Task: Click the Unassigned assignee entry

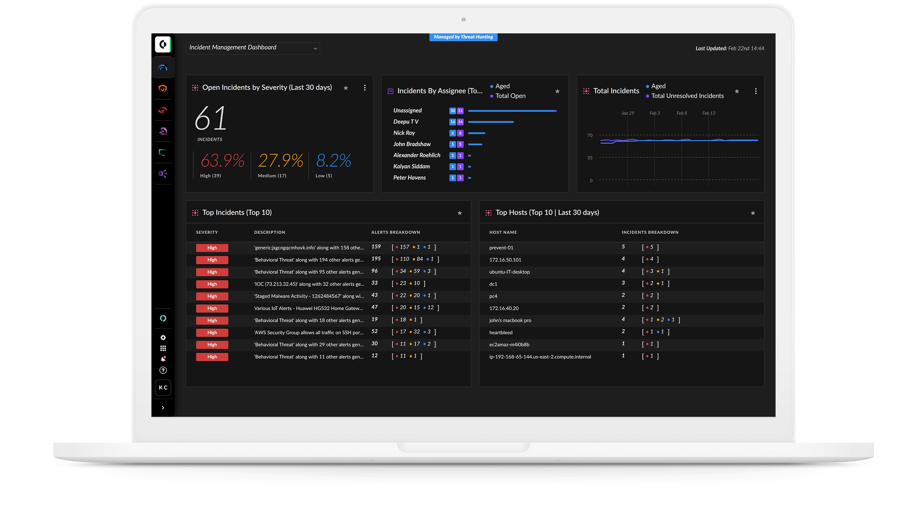Action: pyautogui.click(x=407, y=110)
